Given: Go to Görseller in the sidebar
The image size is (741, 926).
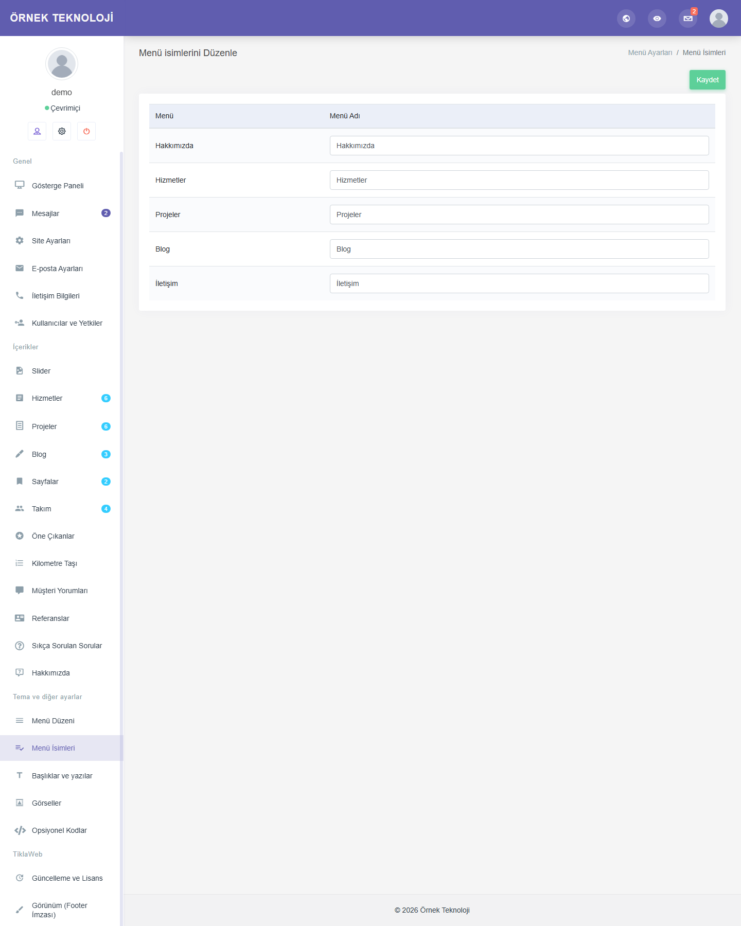Looking at the screenshot, I should 62,803.
